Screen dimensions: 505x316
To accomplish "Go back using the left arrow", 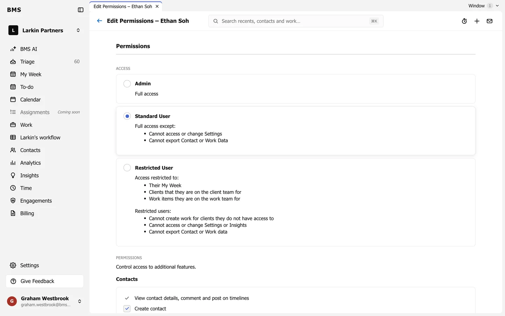I will pyautogui.click(x=100, y=21).
